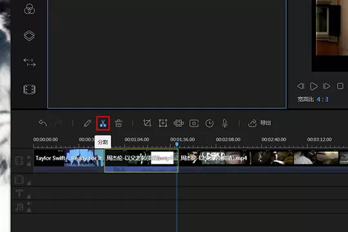Image resolution: width=348 pixels, height=232 pixels.
Task: Lock the music track
Action: click(x=29, y=210)
